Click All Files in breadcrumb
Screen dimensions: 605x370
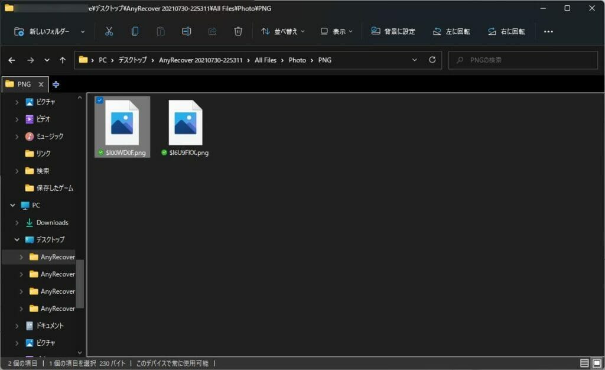point(265,60)
